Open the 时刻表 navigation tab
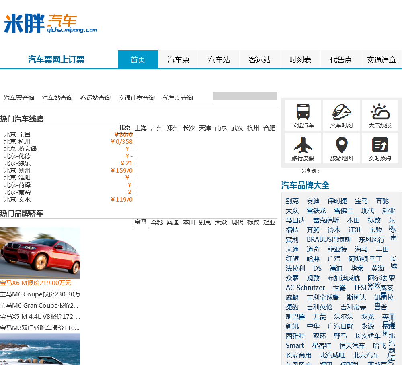 pos(300,59)
